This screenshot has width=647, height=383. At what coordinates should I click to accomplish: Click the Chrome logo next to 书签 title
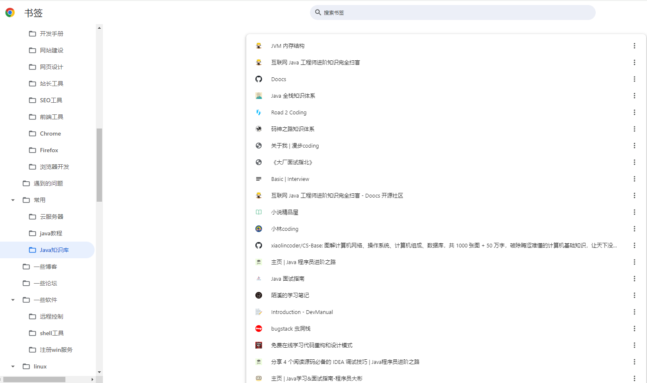pos(9,12)
